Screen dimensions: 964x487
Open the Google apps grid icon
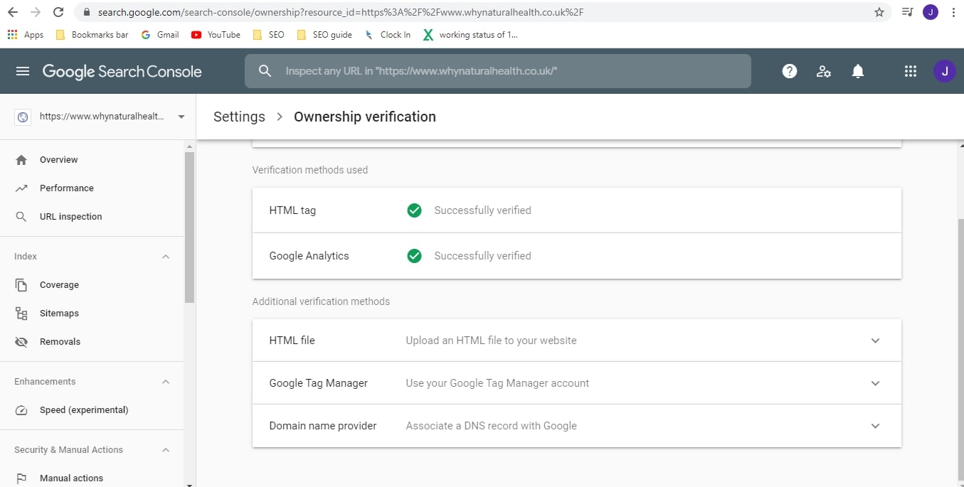(910, 71)
